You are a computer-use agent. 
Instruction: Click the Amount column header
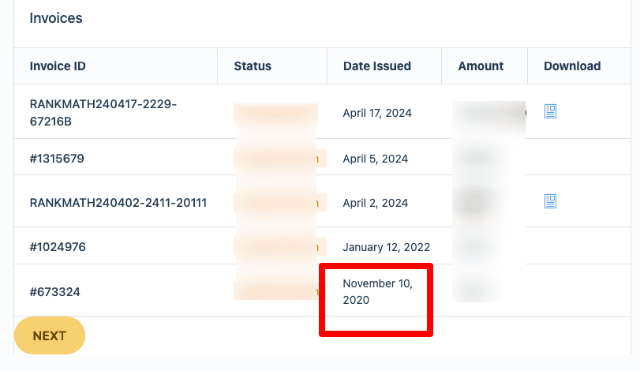[481, 66]
